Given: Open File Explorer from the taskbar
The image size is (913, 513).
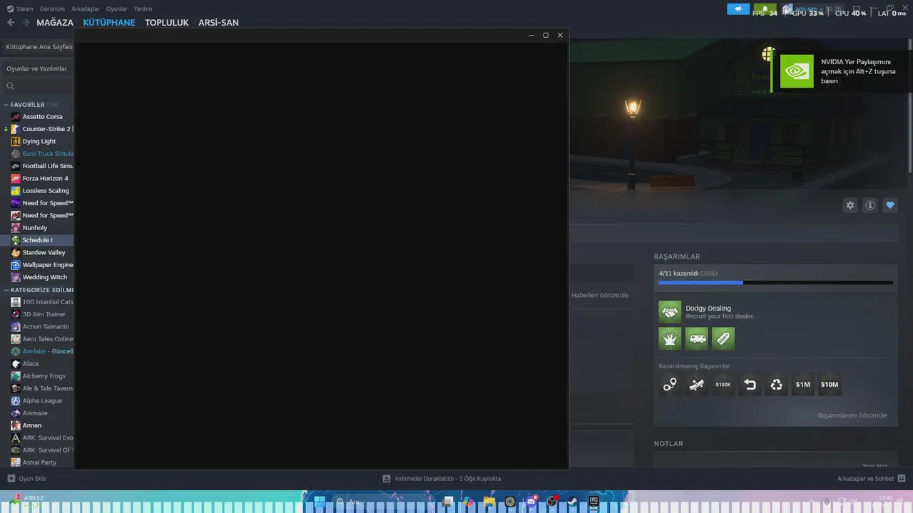Looking at the screenshot, I should click(489, 502).
